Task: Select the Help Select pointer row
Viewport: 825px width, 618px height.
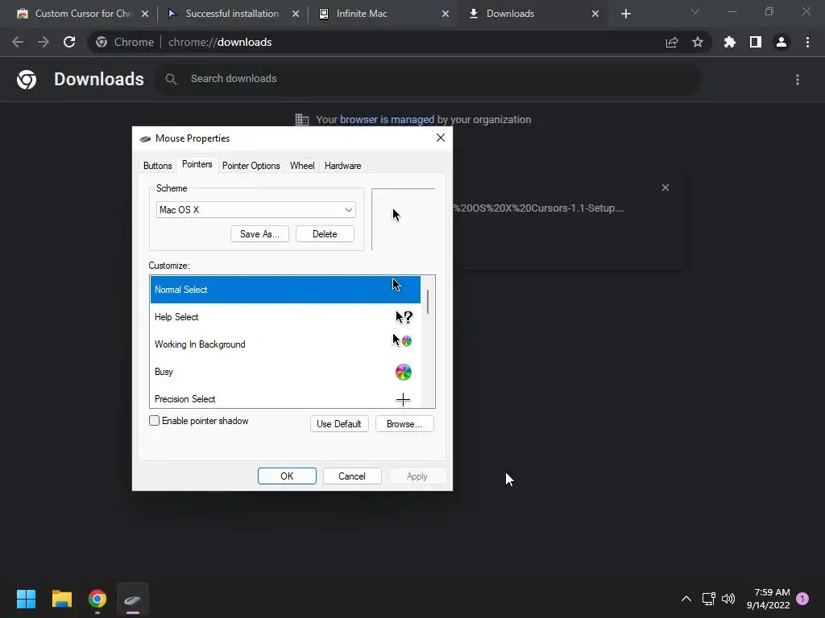Action: click(x=285, y=317)
